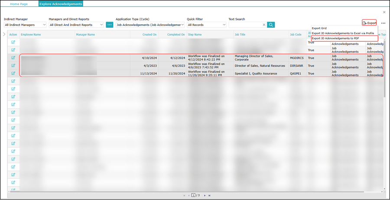
Task: Open more options ellipsis beside Export
Action: coord(383,23)
